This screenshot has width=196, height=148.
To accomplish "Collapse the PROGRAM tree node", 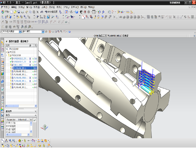I will coord(7,55).
